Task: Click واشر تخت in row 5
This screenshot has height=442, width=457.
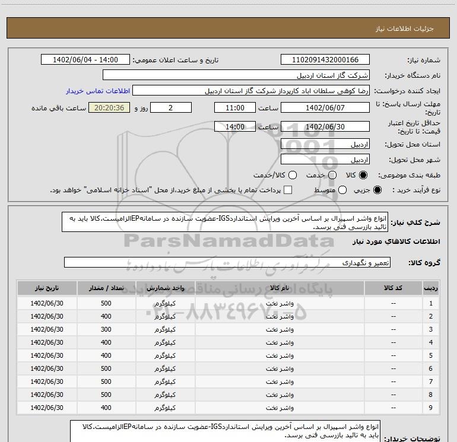Action: coord(280,355)
